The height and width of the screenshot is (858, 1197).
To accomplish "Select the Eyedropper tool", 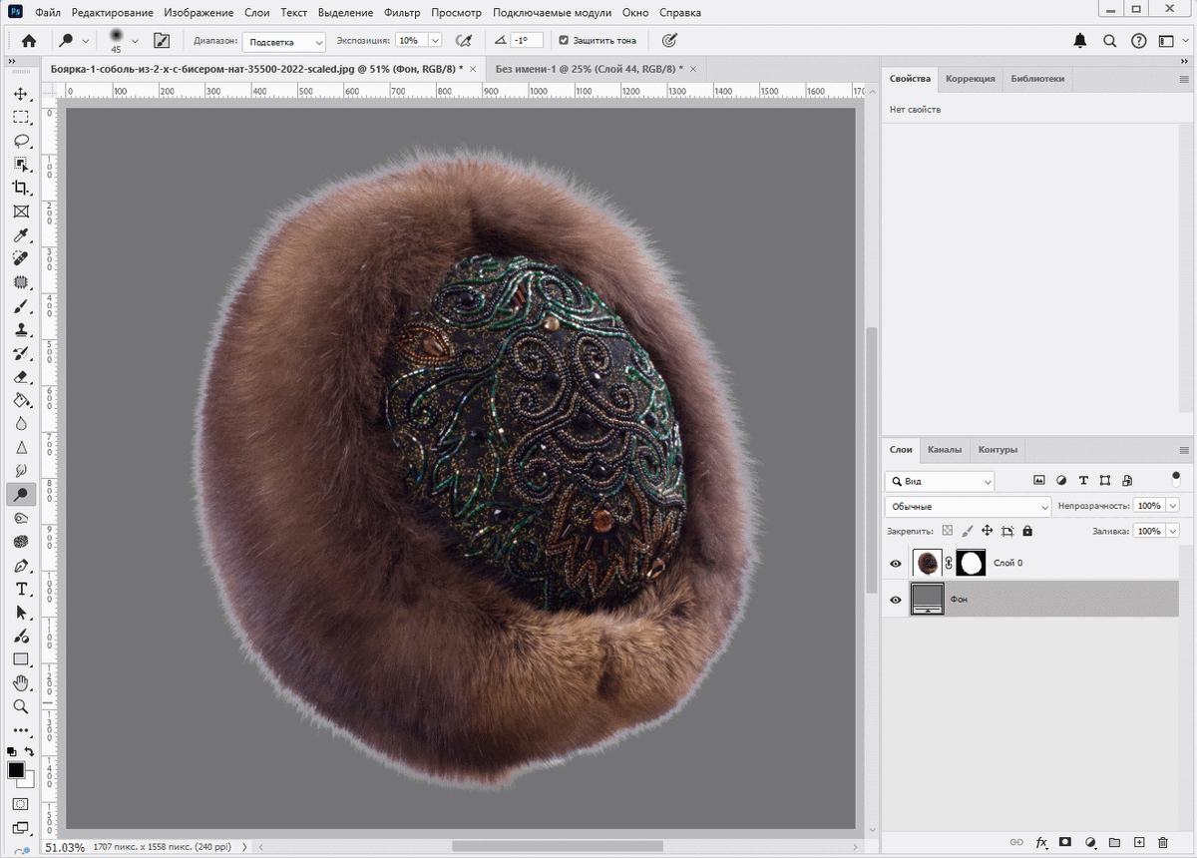I will pos(21,235).
